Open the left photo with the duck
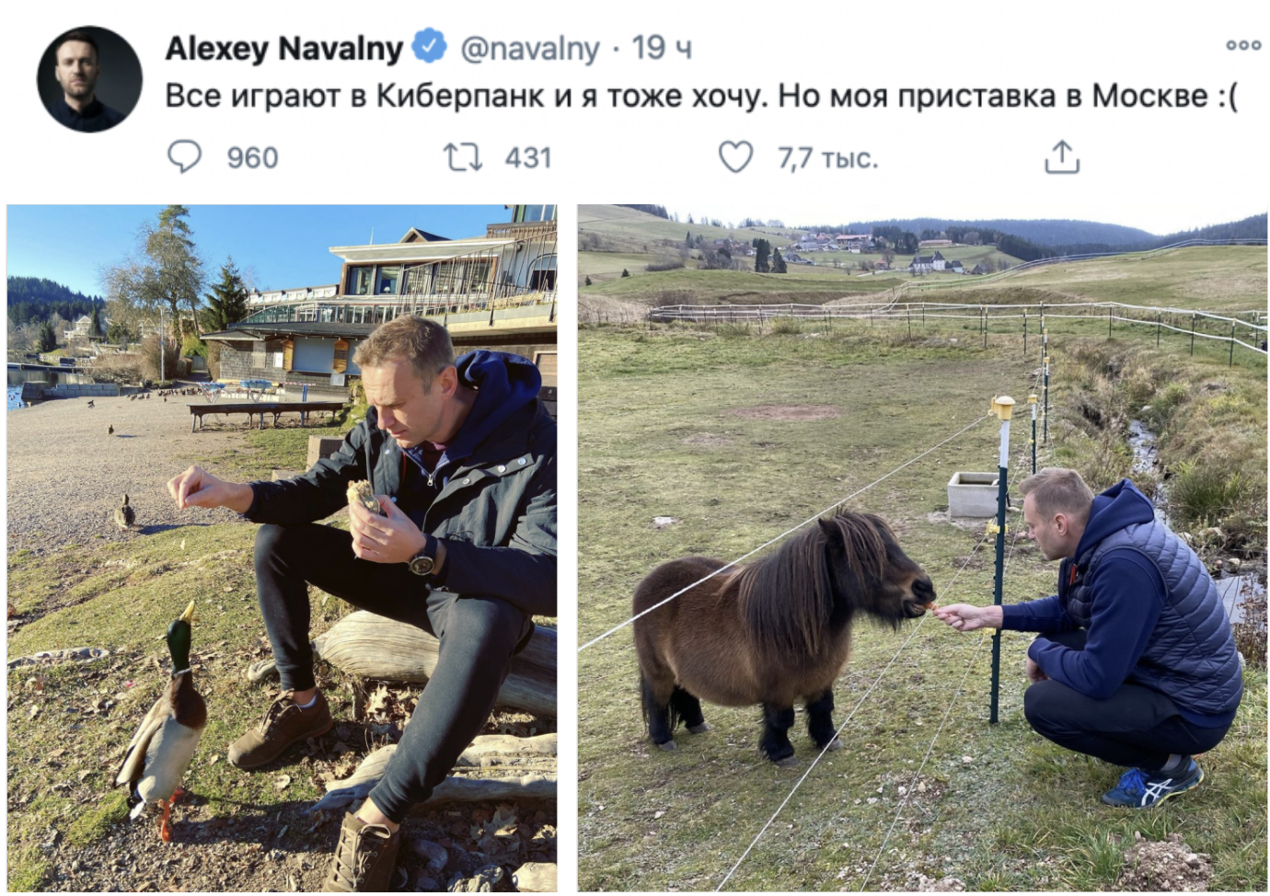Image resolution: width=1270 pixels, height=896 pixels. (282, 548)
